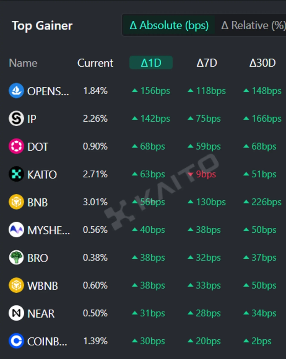Screen dimensions: 286x359
Task: Open the NEAR token name link
Action: pos(41,314)
